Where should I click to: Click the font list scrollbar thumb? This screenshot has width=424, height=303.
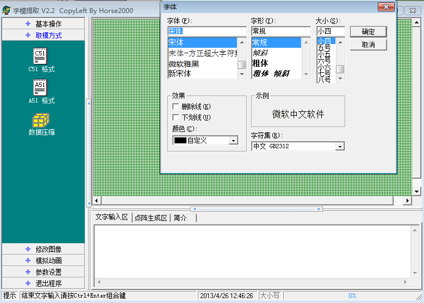[x=241, y=65]
